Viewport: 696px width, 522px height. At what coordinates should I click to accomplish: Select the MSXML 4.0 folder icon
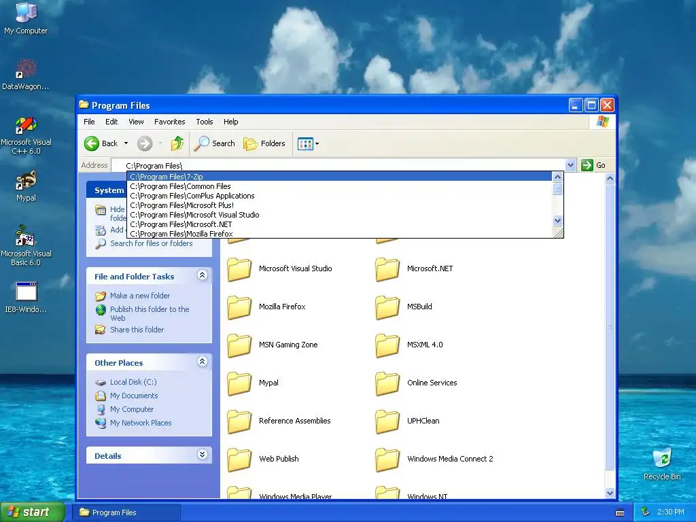point(387,345)
